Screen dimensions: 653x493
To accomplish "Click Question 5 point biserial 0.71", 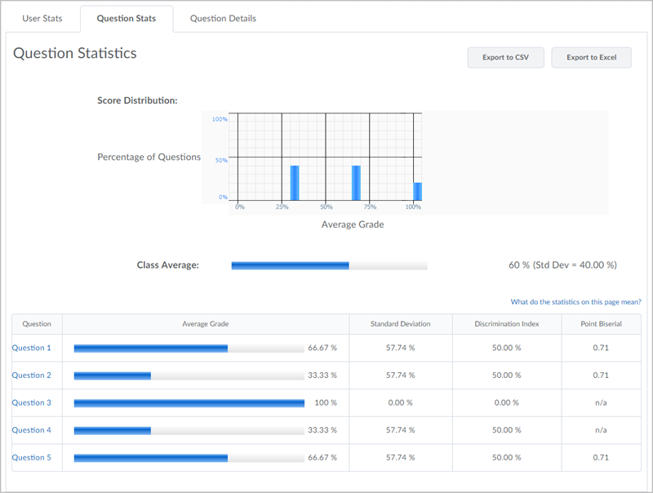I will [601, 458].
